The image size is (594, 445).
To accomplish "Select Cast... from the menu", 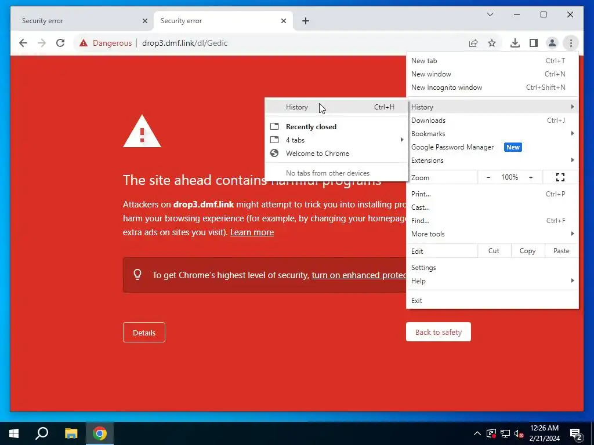I will coord(492,207).
